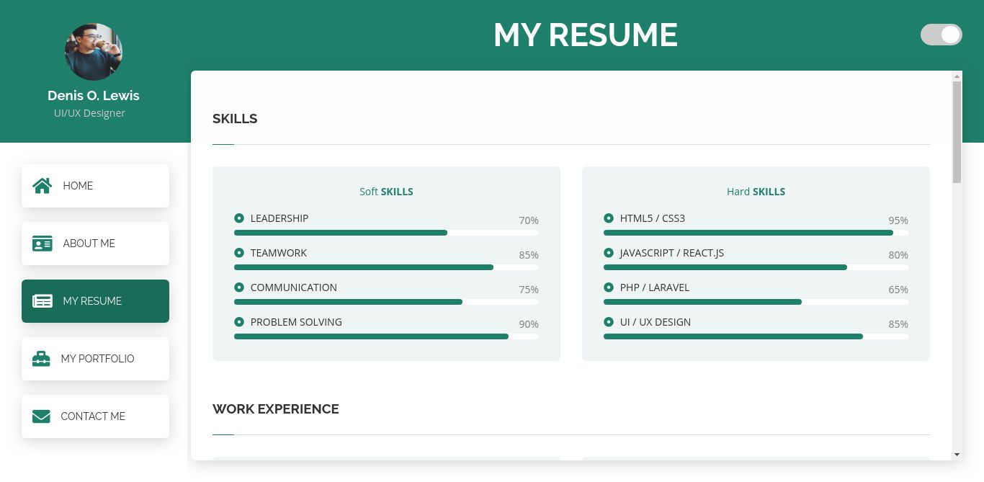Click the UI/UX Designer subtitle
Screen dimensions: 984x482
(x=89, y=113)
